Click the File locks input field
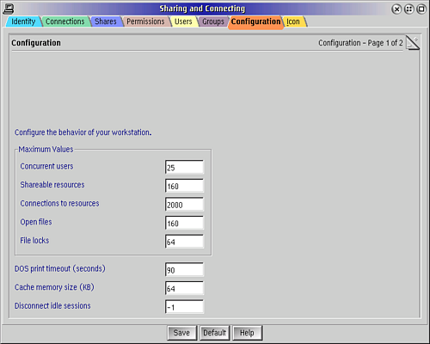The width and height of the screenshot is (430, 344). 184,242
